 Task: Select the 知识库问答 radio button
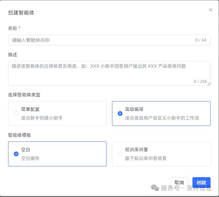click(120, 154)
